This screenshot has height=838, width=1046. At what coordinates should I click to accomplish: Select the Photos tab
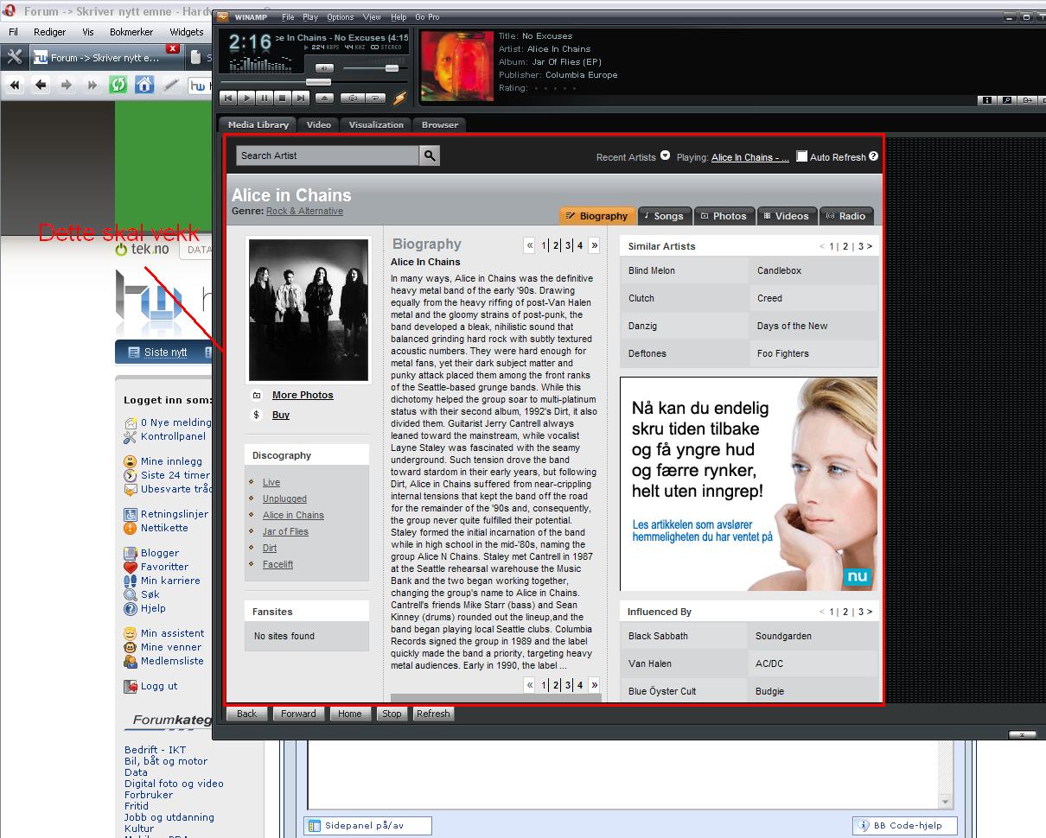(723, 216)
